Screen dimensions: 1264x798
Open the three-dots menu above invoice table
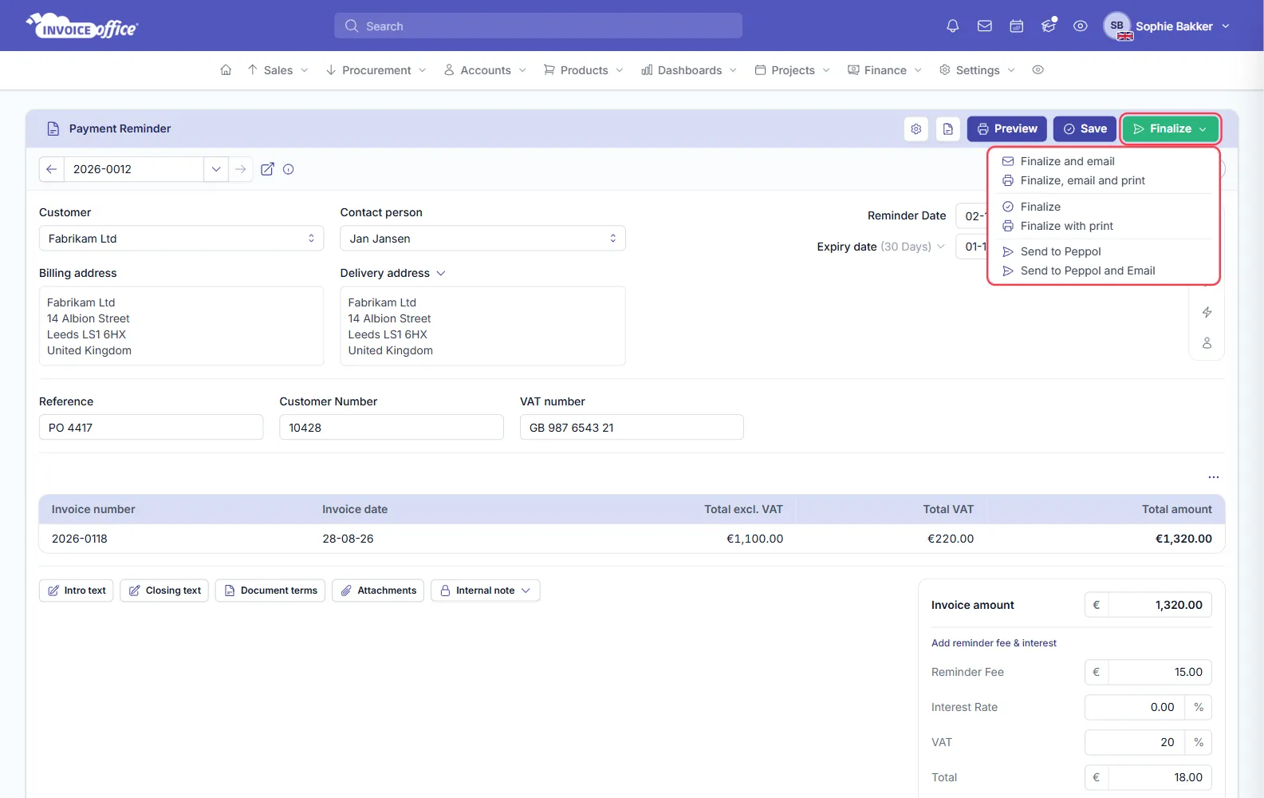(x=1213, y=477)
